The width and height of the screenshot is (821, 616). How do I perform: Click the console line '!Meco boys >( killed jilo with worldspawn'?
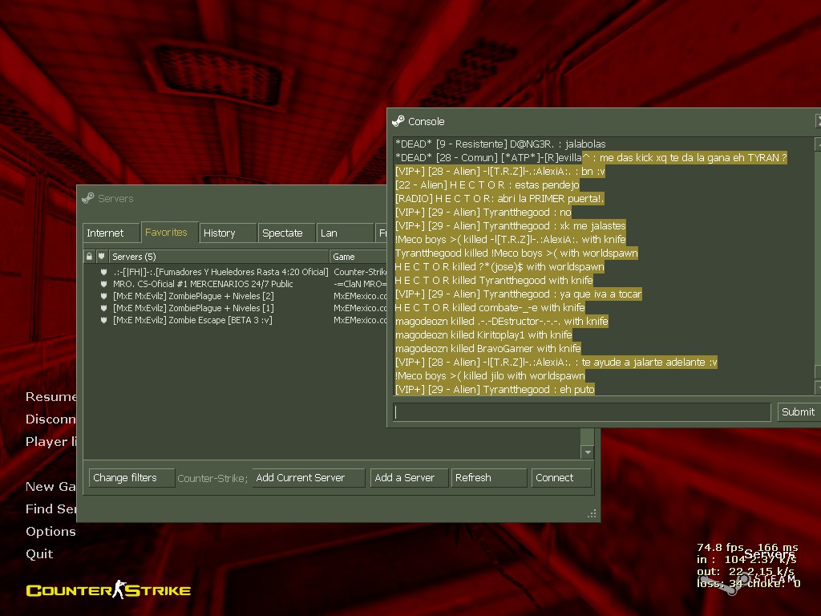tap(490, 375)
